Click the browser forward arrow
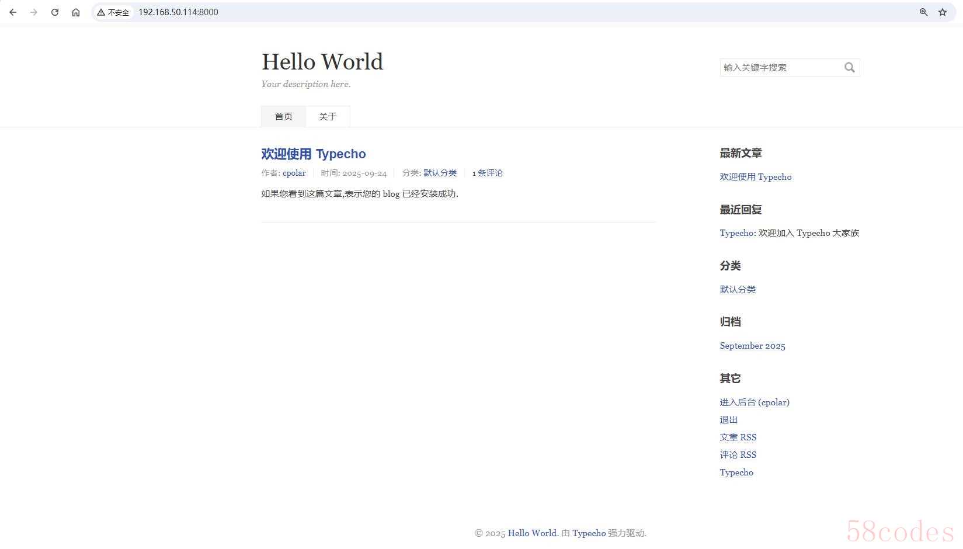963x549 pixels. pos(34,12)
